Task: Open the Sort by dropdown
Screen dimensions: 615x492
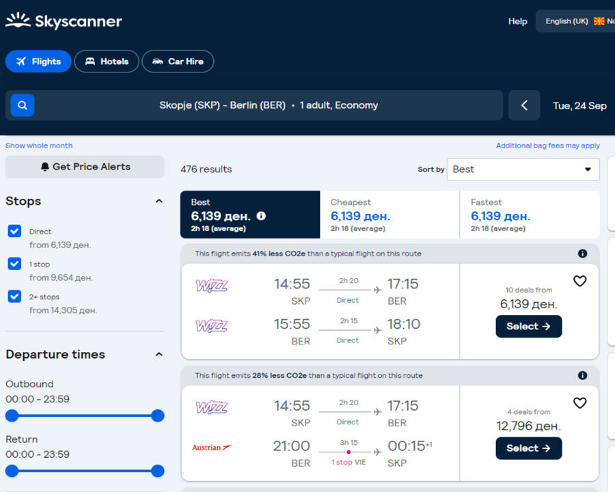Action: tap(523, 169)
